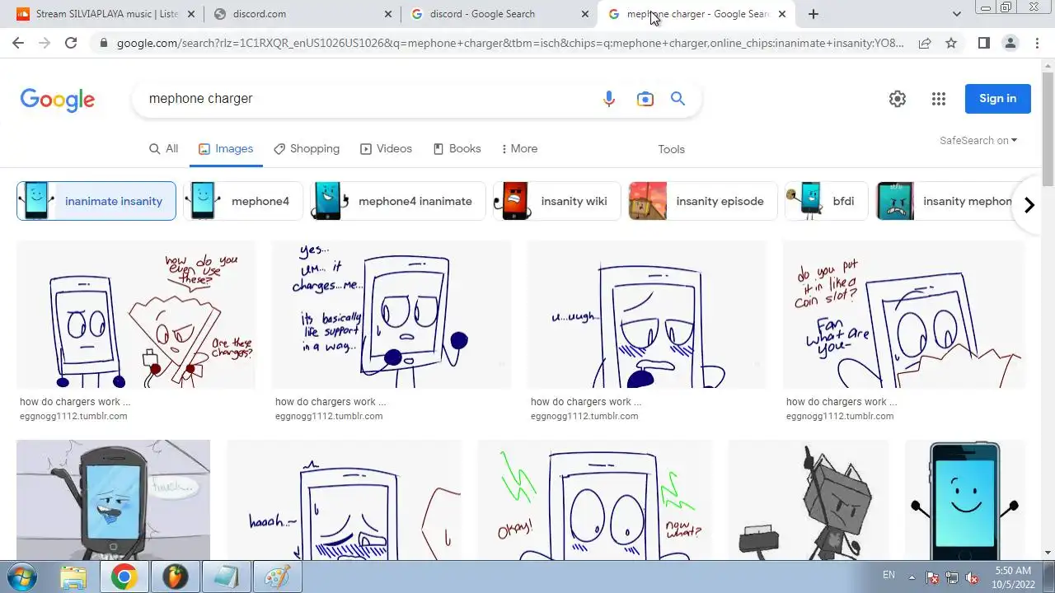Go to the Google logo homepage
This screenshot has width=1055, height=593.
(x=58, y=100)
